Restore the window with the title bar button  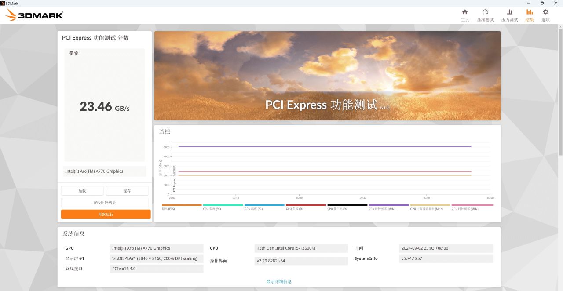click(542, 3)
